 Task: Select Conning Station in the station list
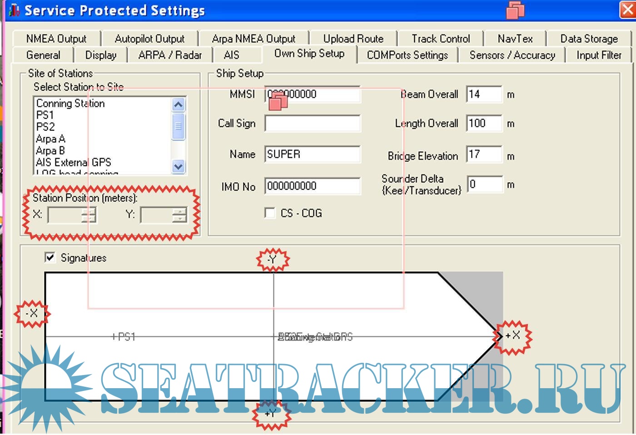tap(70, 104)
